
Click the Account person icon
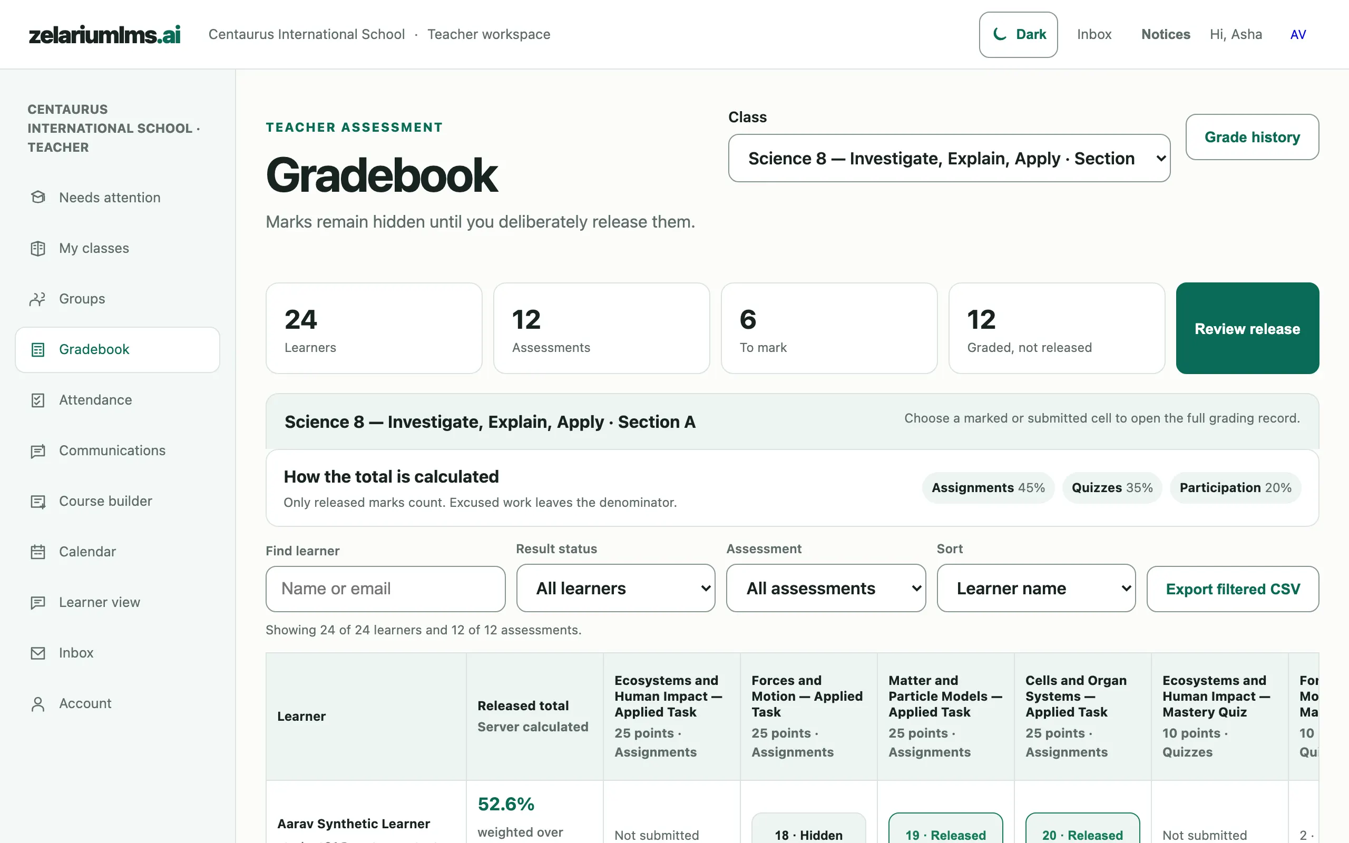point(38,703)
